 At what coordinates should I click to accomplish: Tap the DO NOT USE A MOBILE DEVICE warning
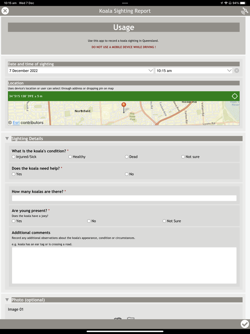124,47
